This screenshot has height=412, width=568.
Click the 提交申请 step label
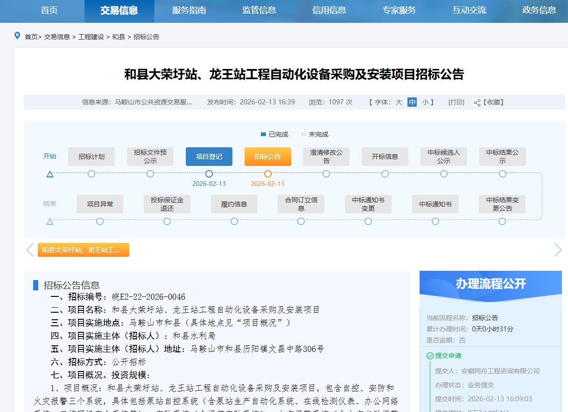(x=448, y=356)
